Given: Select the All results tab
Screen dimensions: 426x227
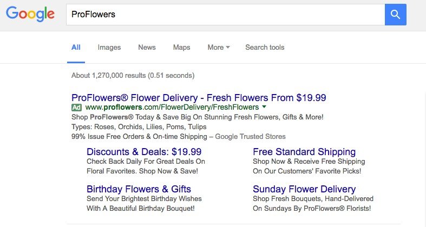Looking at the screenshot, I should pyautogui.click(x=76, y=47).
